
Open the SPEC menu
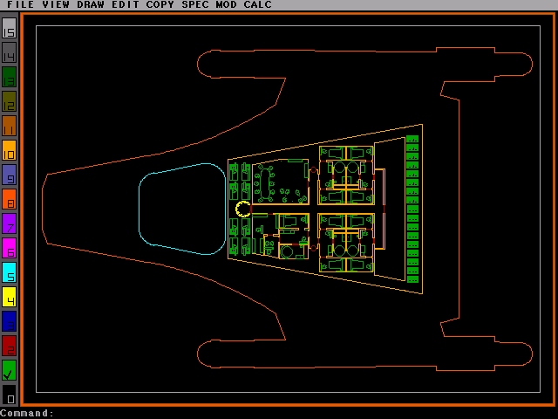pos(196,5)
